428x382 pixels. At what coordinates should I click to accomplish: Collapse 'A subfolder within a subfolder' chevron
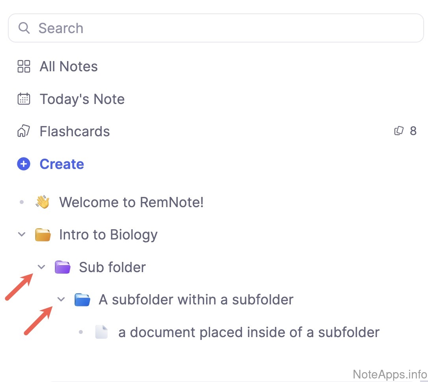61,300
